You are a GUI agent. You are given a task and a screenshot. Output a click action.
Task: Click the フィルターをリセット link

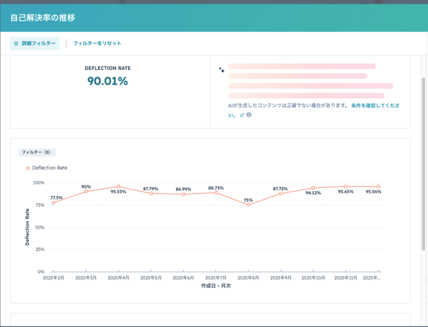(x=97, y=44)
